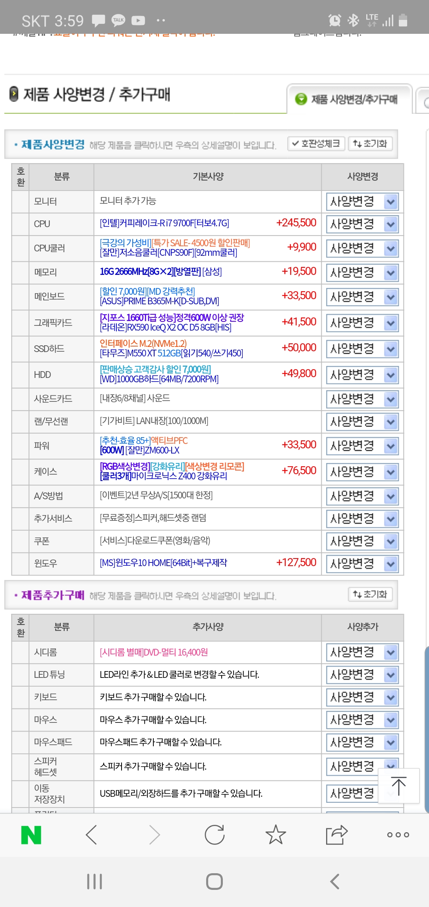
Task: Open 사양변경 dropdown for 윈도우 row
Action: pyautogui.click(x=362, y=564)
